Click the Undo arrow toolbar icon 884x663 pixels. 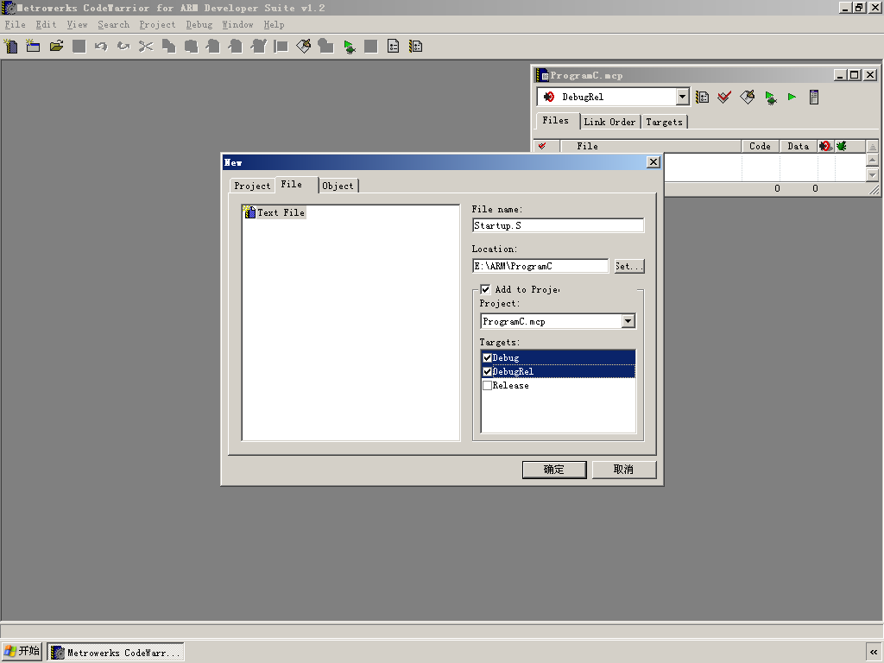pyautogui.click(x=101, y=47)
